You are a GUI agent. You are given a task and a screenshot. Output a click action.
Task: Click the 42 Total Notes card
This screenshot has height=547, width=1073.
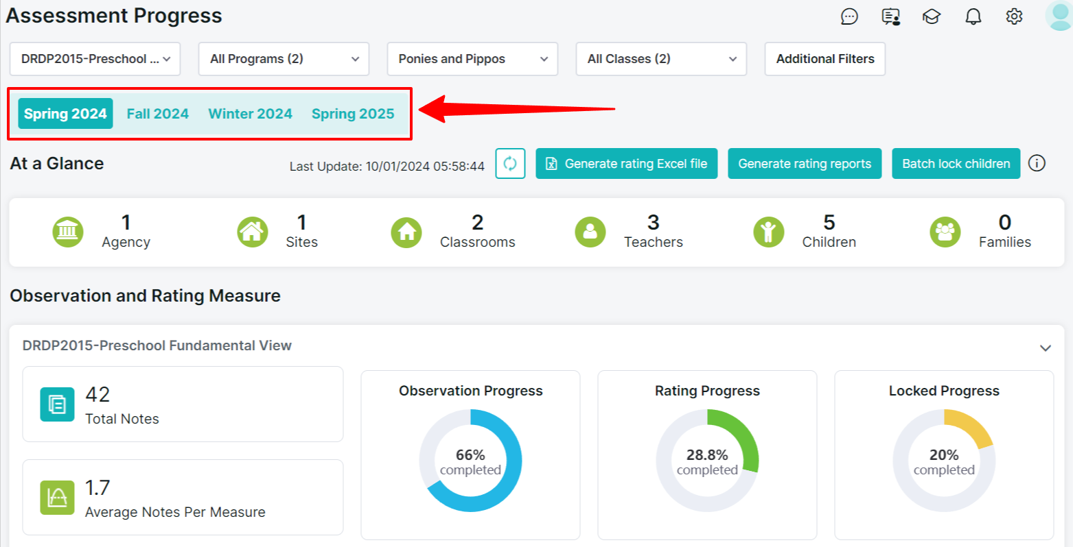pos(183,404)
